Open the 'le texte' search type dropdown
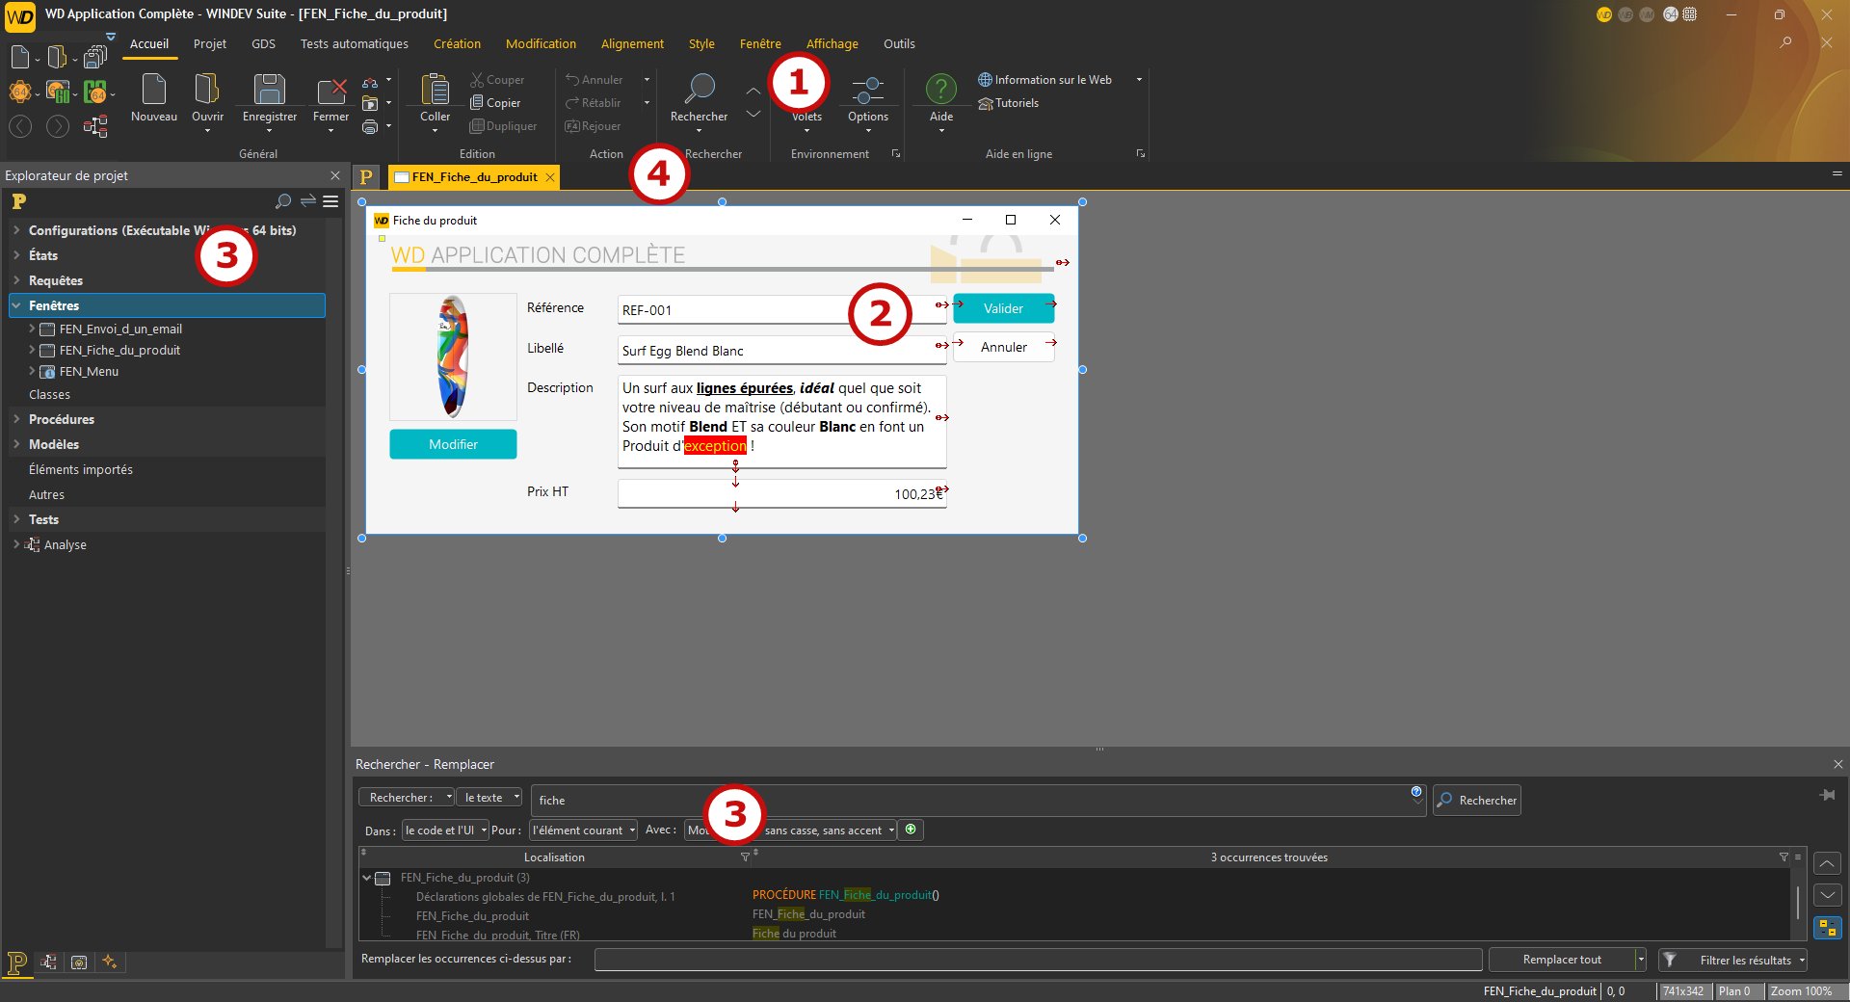1850x1002 pixels. pyautogui.click(x=489, y=797)
